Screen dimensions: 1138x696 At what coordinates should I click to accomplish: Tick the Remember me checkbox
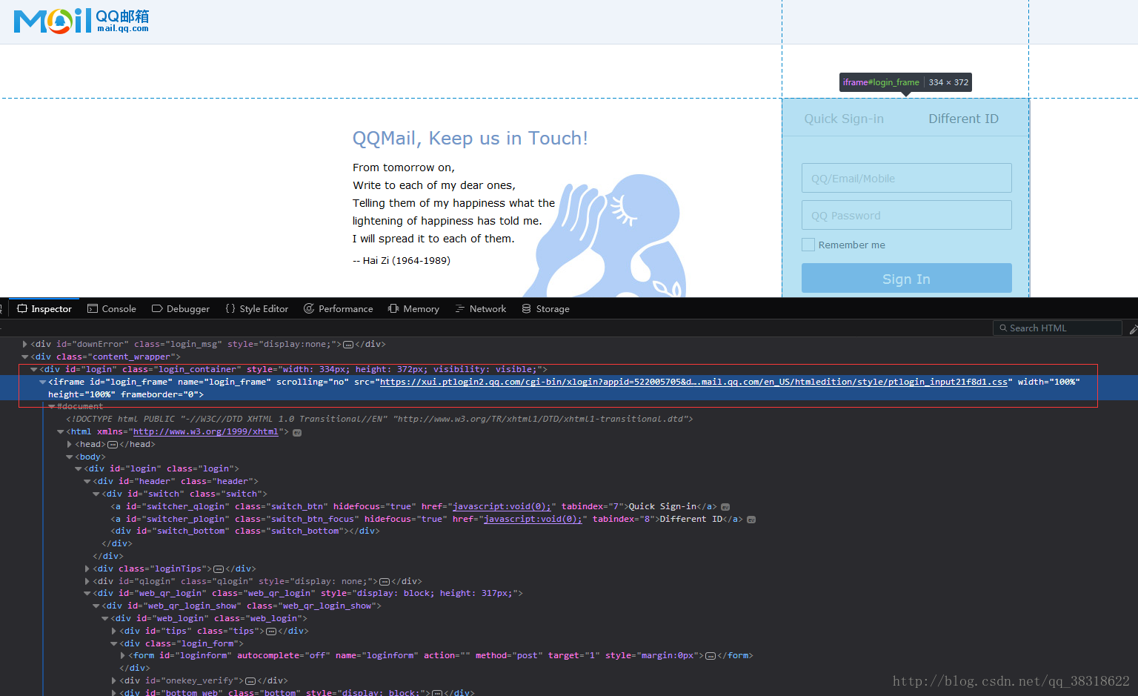[808, 245]
